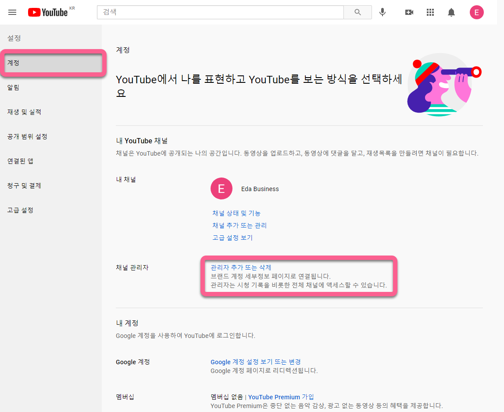Start voice search with microphone icon
This screenshot has height=412, width=504.
coord(382,12)
